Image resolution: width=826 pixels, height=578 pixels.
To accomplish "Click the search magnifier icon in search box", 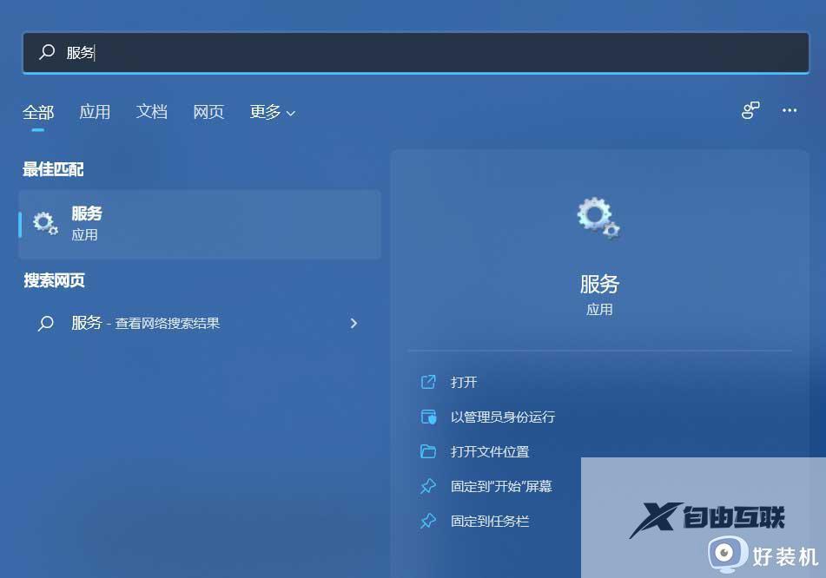I will pos(46,52).
